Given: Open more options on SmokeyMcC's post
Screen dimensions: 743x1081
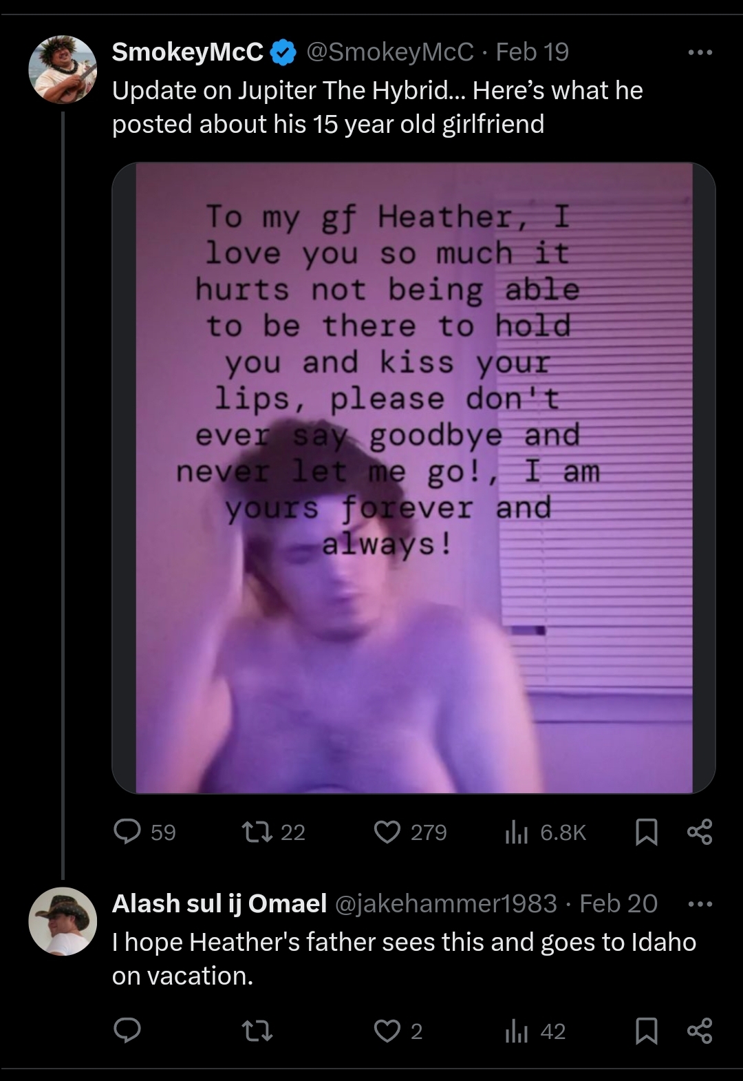Looking at the screenshot, I should [x=700, y=52].
